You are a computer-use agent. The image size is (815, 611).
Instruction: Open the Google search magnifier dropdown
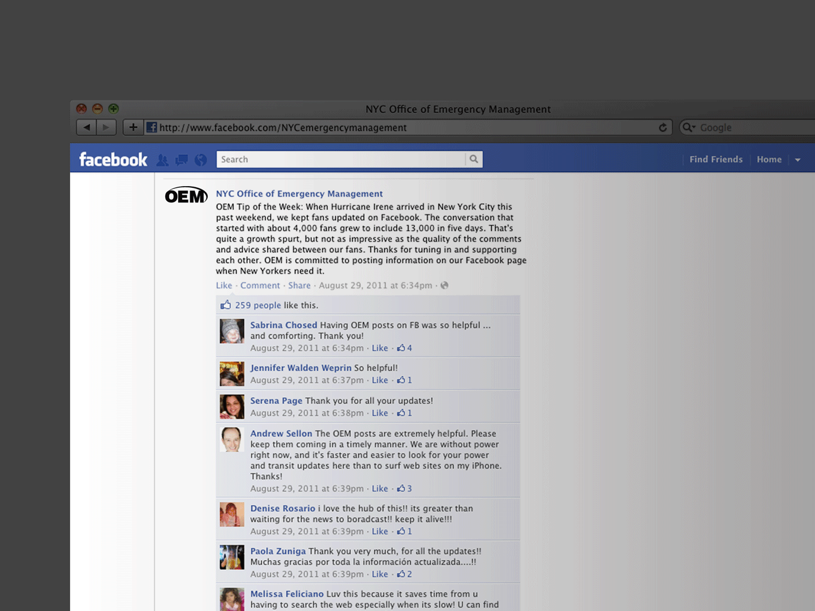(x=688, y=127)
